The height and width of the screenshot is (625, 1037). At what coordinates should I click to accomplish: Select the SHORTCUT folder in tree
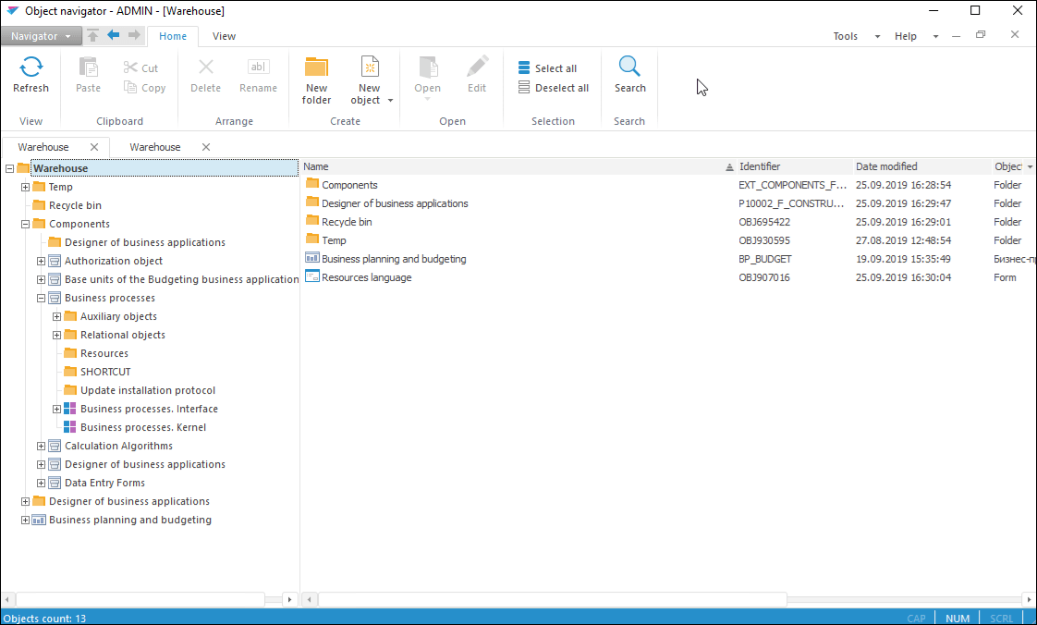pos(105,372)
